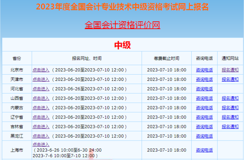Image resolution: width=244 pixels, height=160 pixels.
Task: Open 报名通知 in the 山西省 row
Action: (x=230, y=98)
